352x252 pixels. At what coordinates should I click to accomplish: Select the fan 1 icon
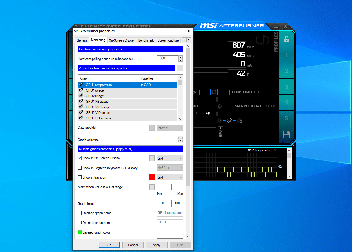219,120
